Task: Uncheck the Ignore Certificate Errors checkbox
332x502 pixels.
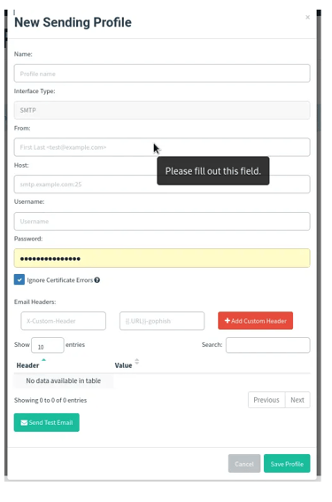Action: coord(19,279)
